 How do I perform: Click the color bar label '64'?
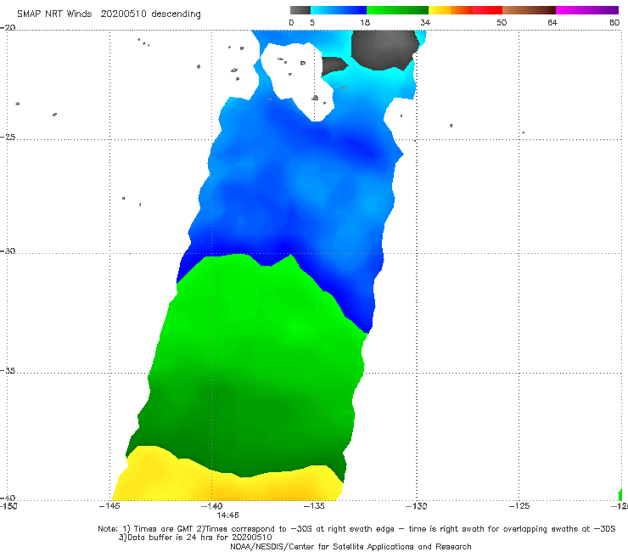[x=552, y=23]
